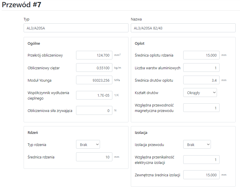
Task: Click the Średnica rdzenia input field
Action: point(94,157)
